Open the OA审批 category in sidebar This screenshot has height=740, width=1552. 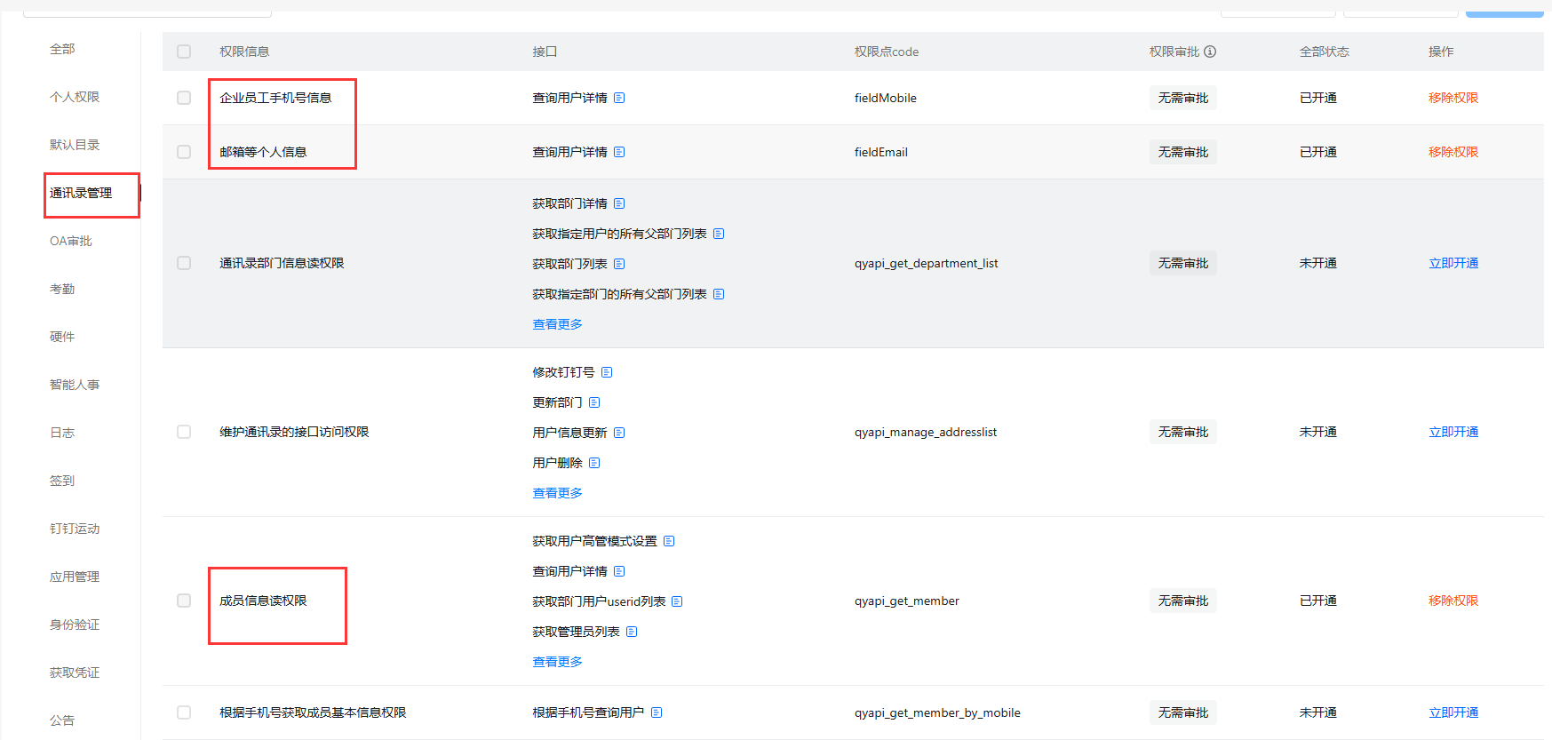pyautogui.click(x=71, y=241)
